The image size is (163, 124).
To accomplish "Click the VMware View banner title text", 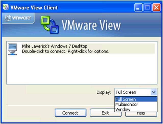I will point(91,25).
